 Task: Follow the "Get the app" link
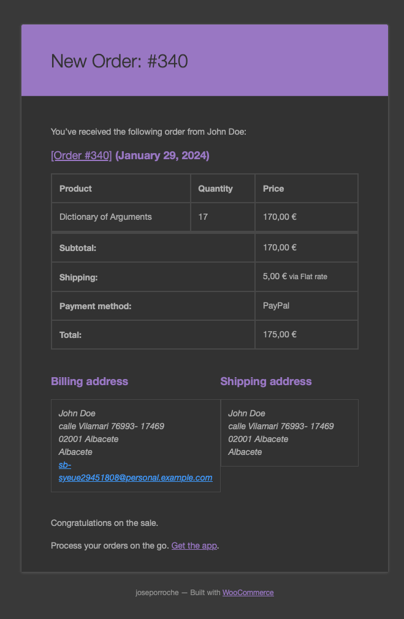point(194,546)
